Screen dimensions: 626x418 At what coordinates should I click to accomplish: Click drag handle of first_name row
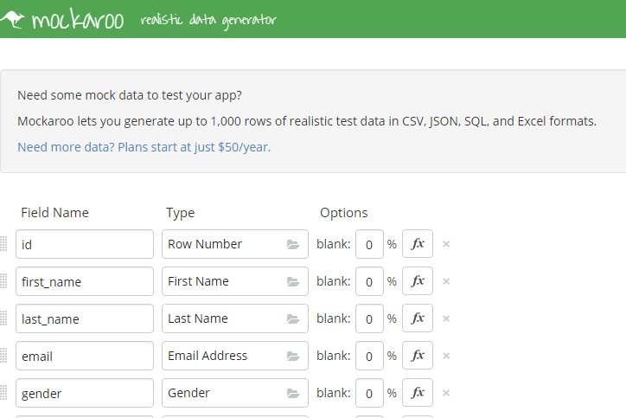point(3,281)
